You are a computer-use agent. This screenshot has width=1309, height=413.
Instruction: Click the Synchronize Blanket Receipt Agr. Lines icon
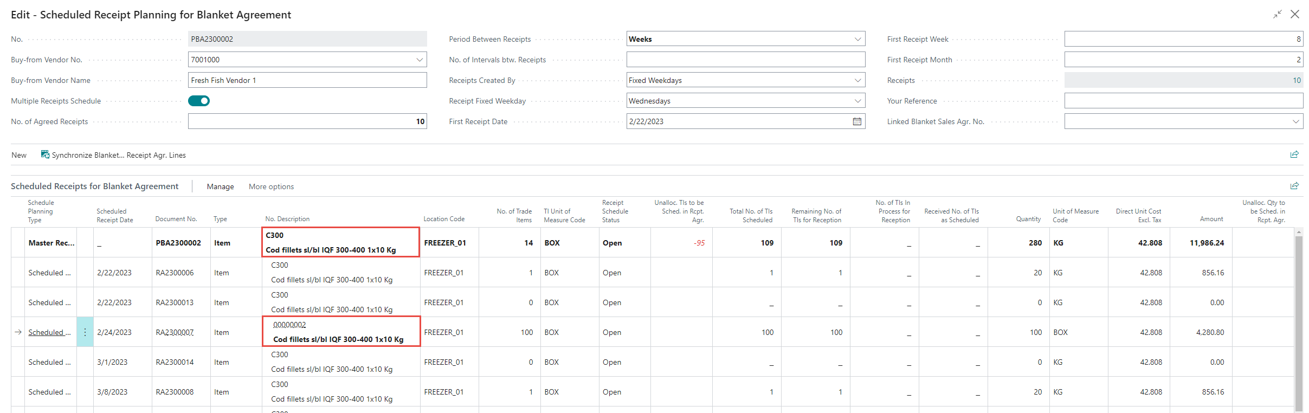pyautogui.click(x=46, y=155)
